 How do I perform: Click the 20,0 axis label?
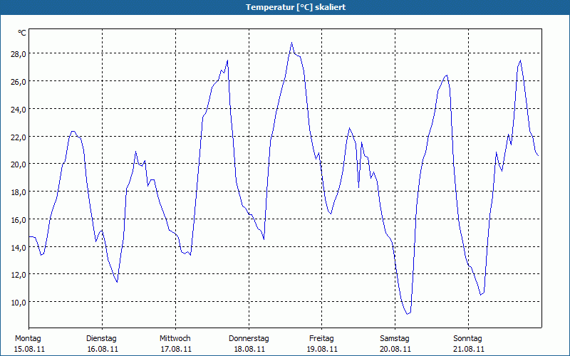coord(18,164)
